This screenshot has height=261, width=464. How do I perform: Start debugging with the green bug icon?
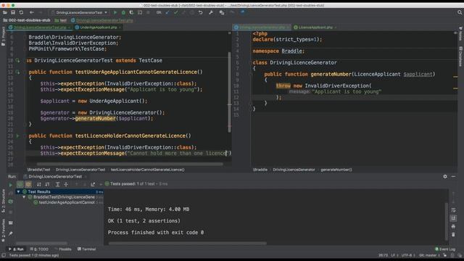[123, 12]
